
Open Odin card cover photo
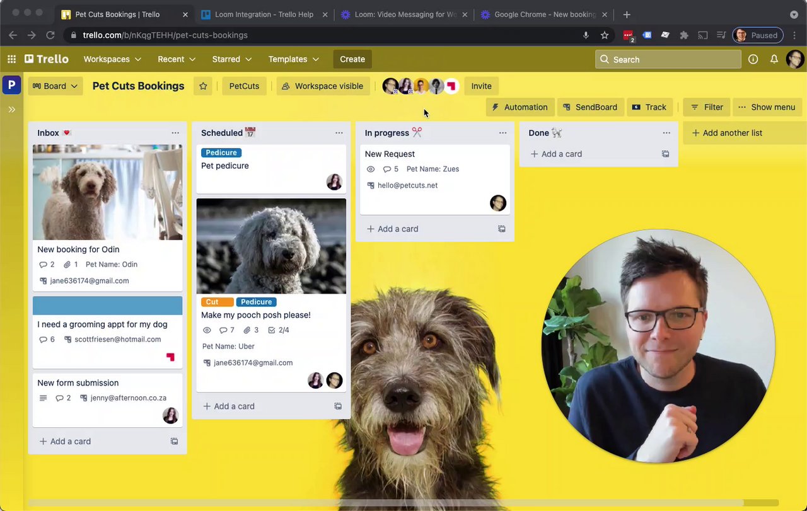click(x=108, y=192)
